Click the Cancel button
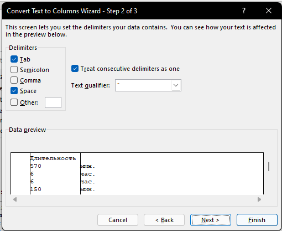Image resolution: width=282 pixels, height=231 pixels. (x=118, y=220)
